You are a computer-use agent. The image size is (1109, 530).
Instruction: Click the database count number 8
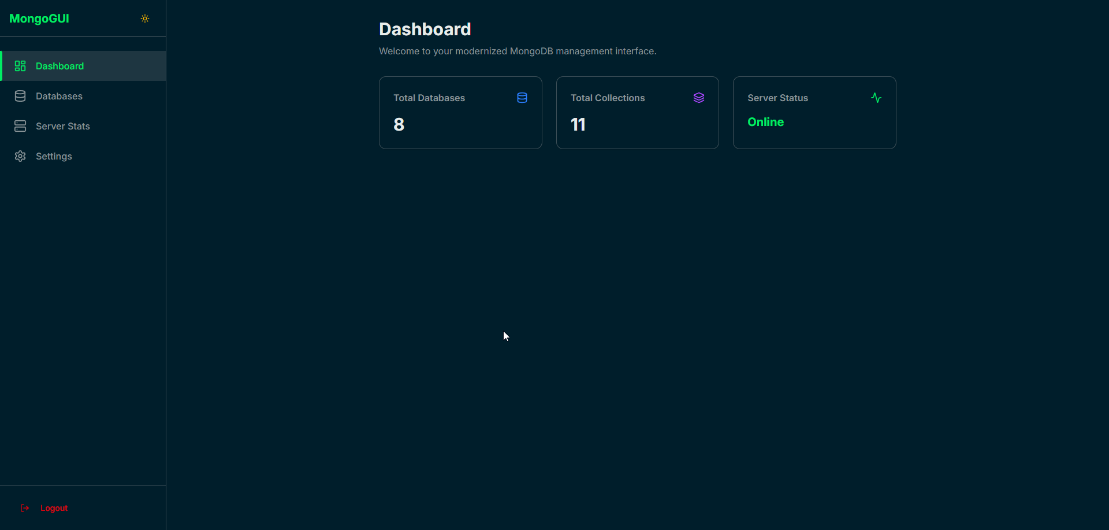(x=399, y=124)
